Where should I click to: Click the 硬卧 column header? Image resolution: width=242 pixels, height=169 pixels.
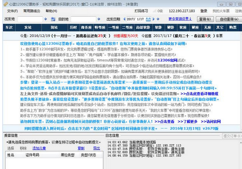click(171, 28)
